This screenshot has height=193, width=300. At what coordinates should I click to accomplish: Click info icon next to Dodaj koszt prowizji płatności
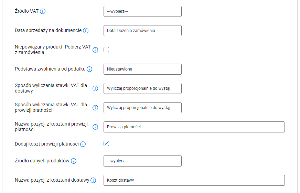(83, 144)
